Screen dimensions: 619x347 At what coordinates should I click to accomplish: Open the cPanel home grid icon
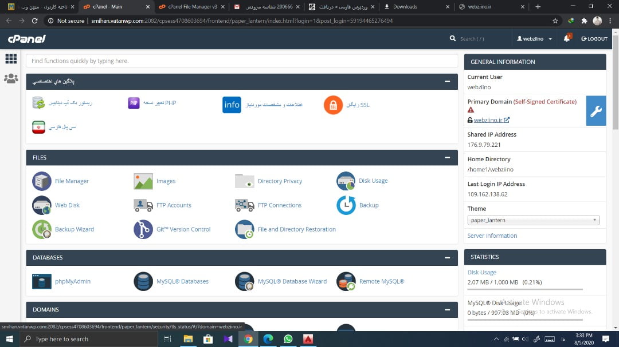click(11, 59)
